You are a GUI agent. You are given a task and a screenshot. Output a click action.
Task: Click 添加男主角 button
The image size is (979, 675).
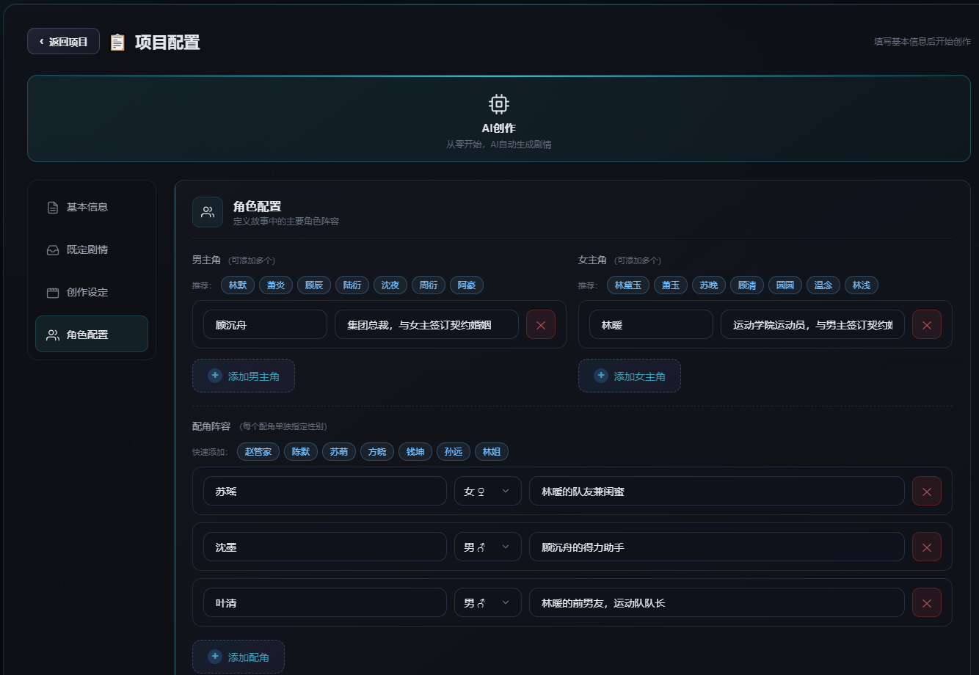(244, 376)
